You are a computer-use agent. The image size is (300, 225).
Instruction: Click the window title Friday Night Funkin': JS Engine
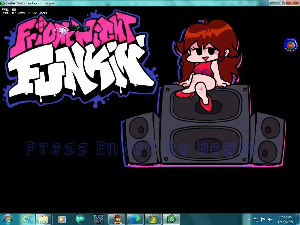30,3
